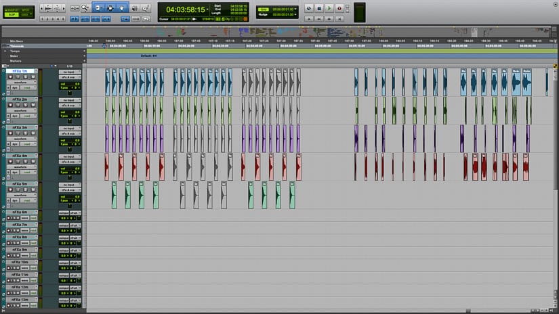This screenshot has width=559, height=314.
Task: Choose the Selector tool
Action: tap(112, 8)
